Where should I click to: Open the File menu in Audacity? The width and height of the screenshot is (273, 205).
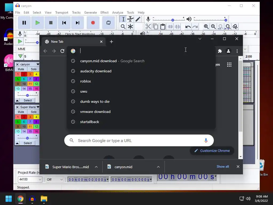click(18, 13)
